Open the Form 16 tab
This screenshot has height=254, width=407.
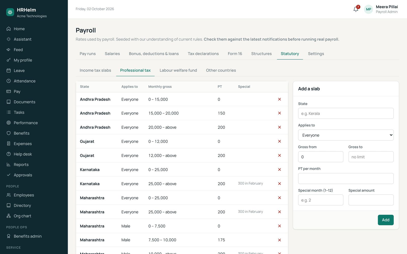(x=235, y=54)
